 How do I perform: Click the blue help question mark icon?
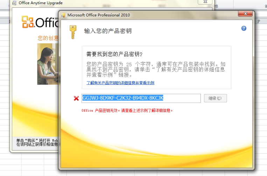click(x=244, y=28)
